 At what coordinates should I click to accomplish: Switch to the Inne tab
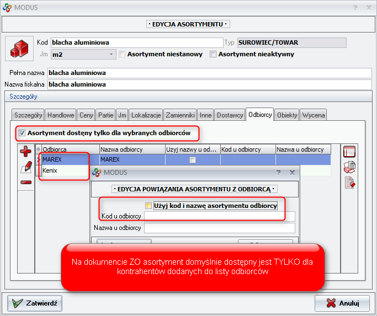click(205, 115)
